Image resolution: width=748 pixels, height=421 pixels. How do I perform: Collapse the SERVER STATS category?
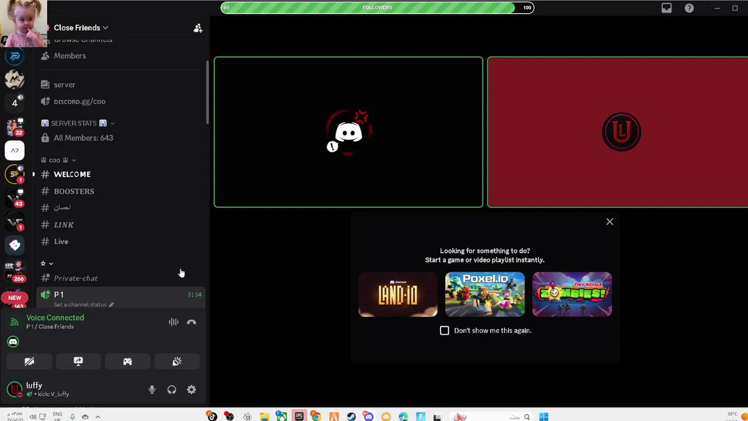78,123
